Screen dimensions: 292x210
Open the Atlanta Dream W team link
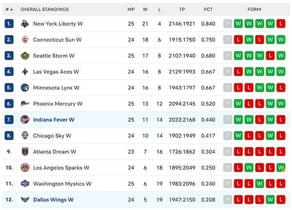tap(55, 152)
